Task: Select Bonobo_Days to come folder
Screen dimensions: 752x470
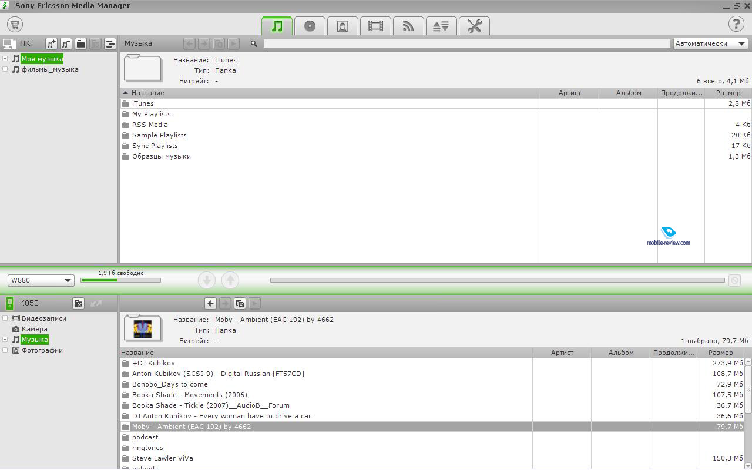Action: click(x=432, y=384)
